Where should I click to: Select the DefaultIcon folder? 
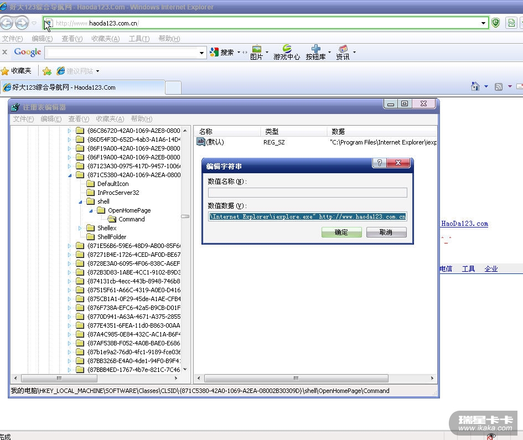113,184
